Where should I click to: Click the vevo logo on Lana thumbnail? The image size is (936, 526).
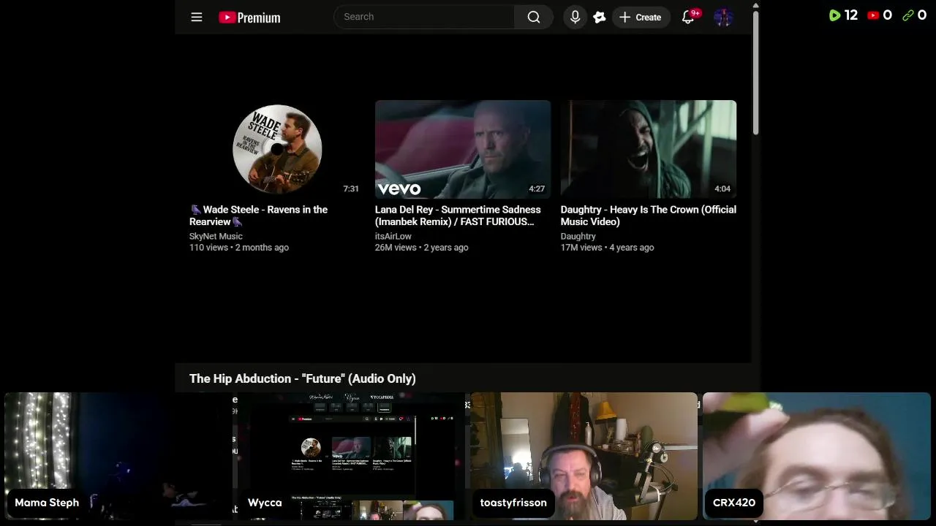(x=399, y=189)
